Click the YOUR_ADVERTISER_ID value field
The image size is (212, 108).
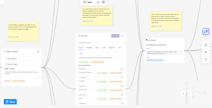(87, 73)
